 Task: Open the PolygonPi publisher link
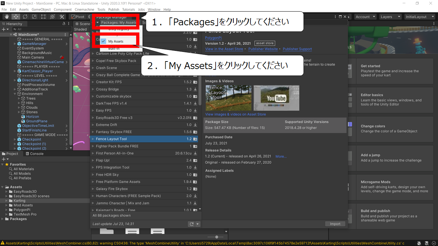pyautogui.click(x=214, y=38)
